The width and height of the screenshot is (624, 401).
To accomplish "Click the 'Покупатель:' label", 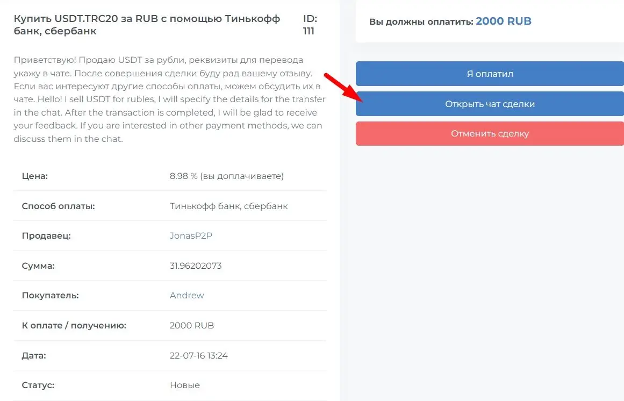I will click(x=50, y=295).
